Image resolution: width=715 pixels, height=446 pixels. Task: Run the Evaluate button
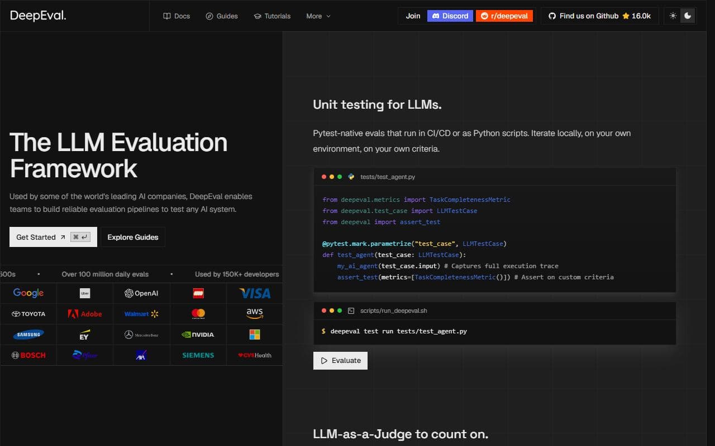click(340, 360)
